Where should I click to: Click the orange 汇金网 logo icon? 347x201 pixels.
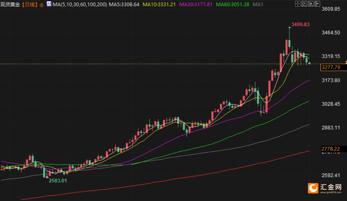click(313, 188)
